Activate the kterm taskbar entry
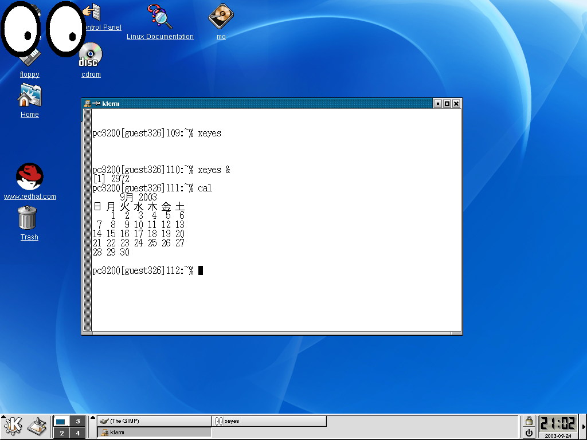Screen dimensions: 587x440 point(154,432)
